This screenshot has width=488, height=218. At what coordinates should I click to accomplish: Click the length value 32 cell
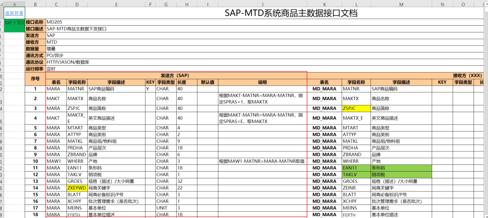(187, 181)
